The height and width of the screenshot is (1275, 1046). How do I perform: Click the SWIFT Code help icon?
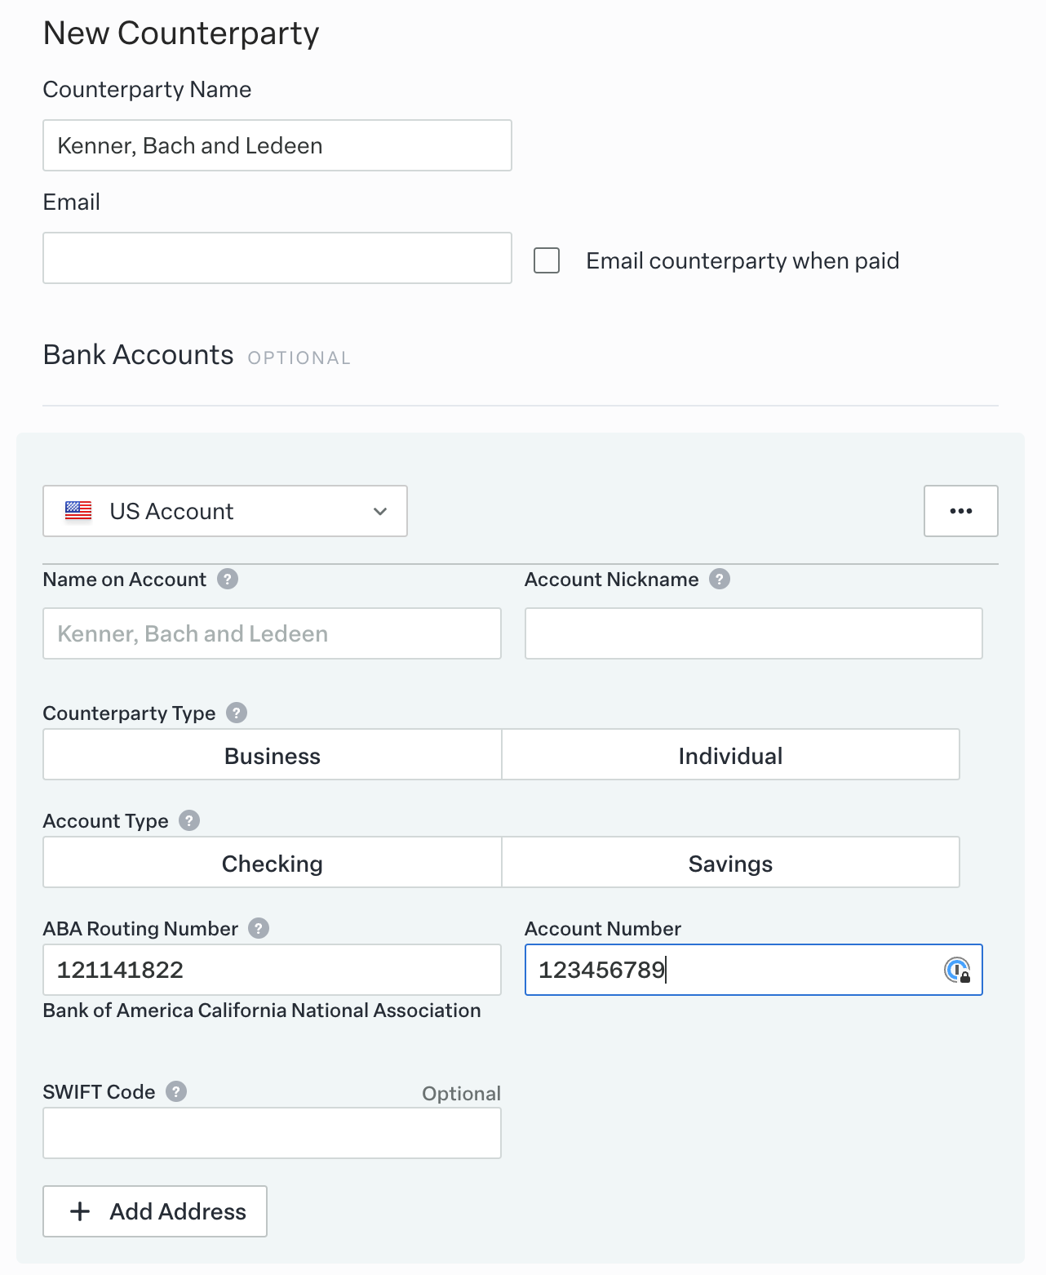(176, 1092)
